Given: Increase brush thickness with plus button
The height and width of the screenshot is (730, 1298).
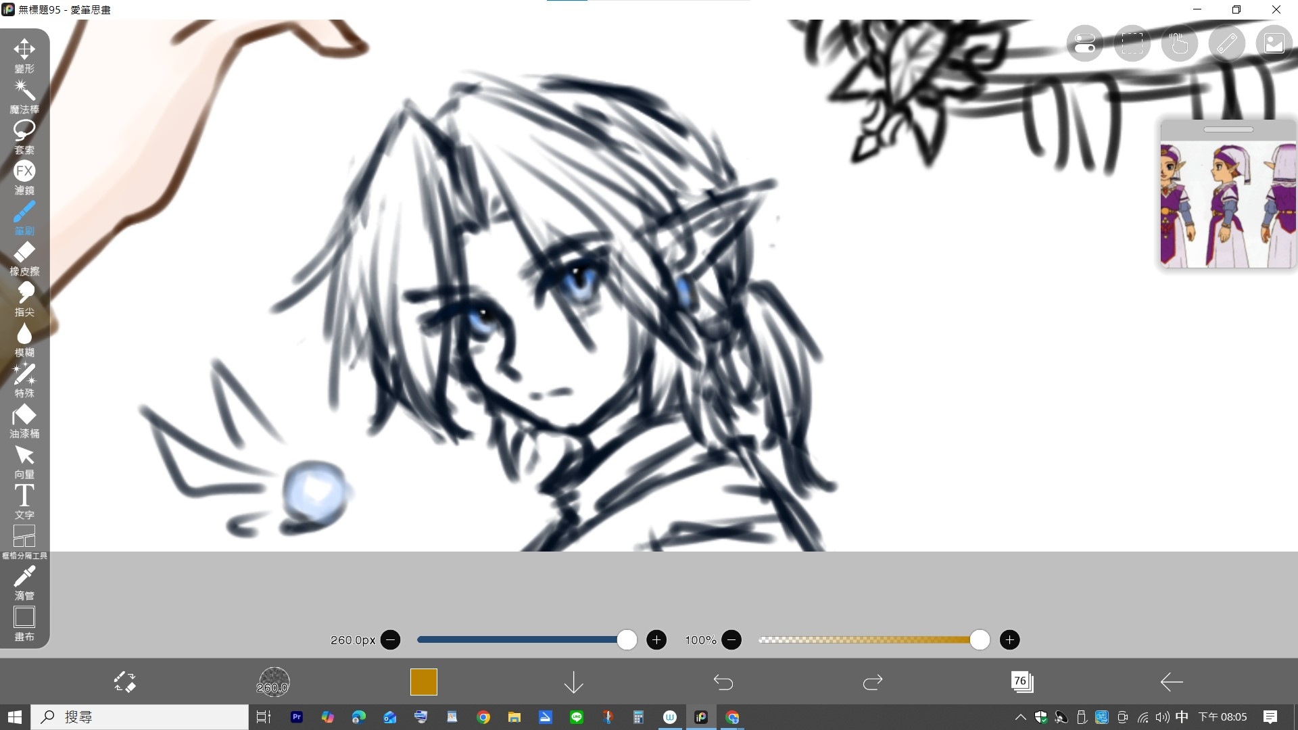Looking at the screenshot, I should coord(656,640).
